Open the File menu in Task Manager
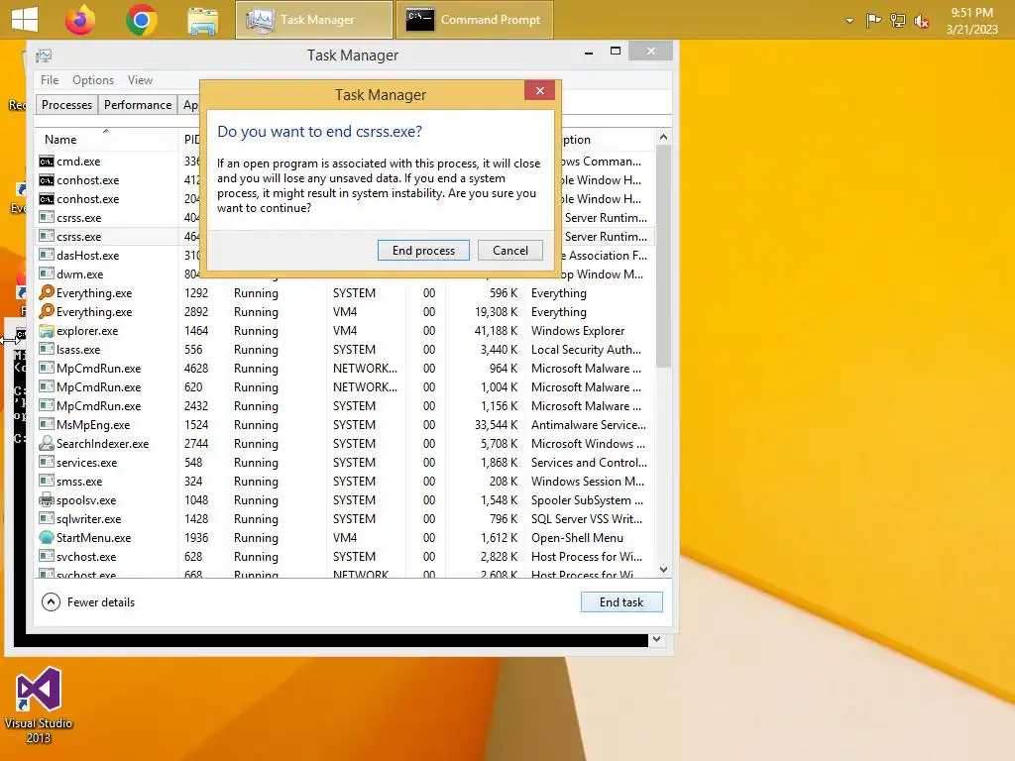 tap(50, 80)
